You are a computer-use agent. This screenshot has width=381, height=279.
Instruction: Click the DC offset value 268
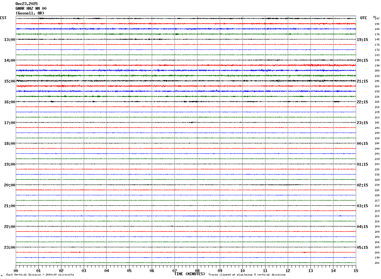377,71
